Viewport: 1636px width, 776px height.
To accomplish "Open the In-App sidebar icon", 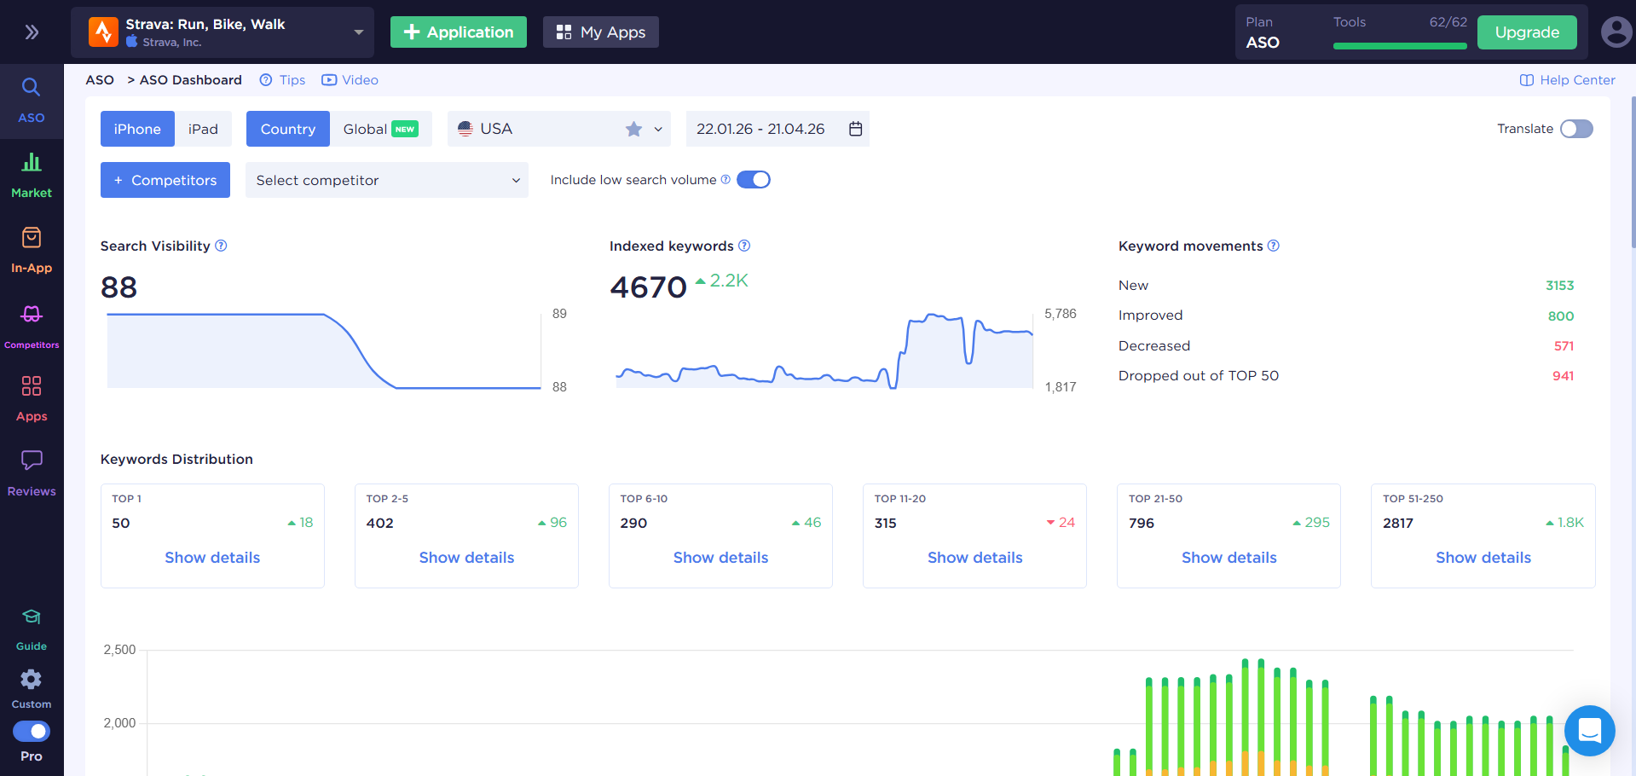I will pos(32,249).
